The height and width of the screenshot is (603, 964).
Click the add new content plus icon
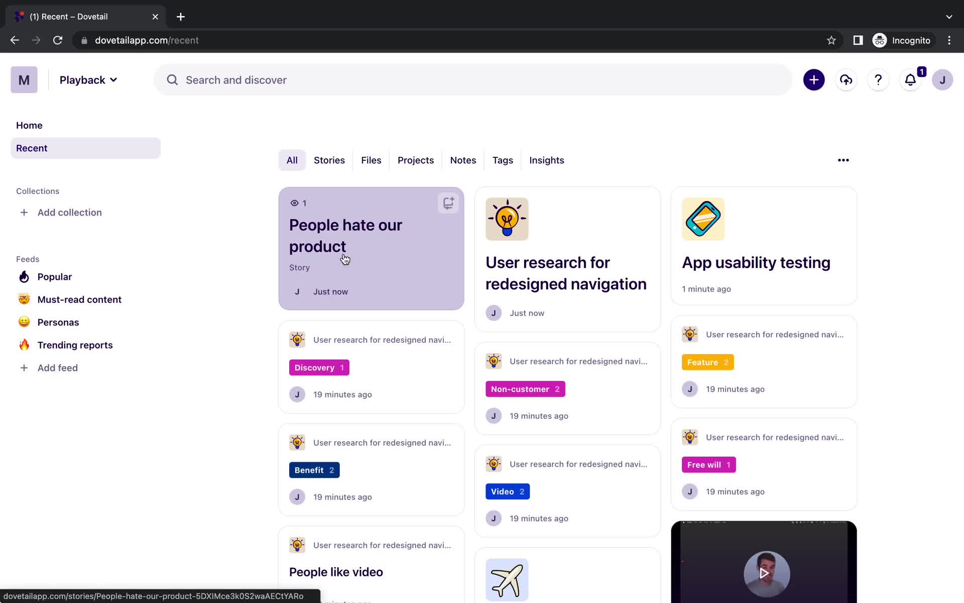(x=813, y=80)
